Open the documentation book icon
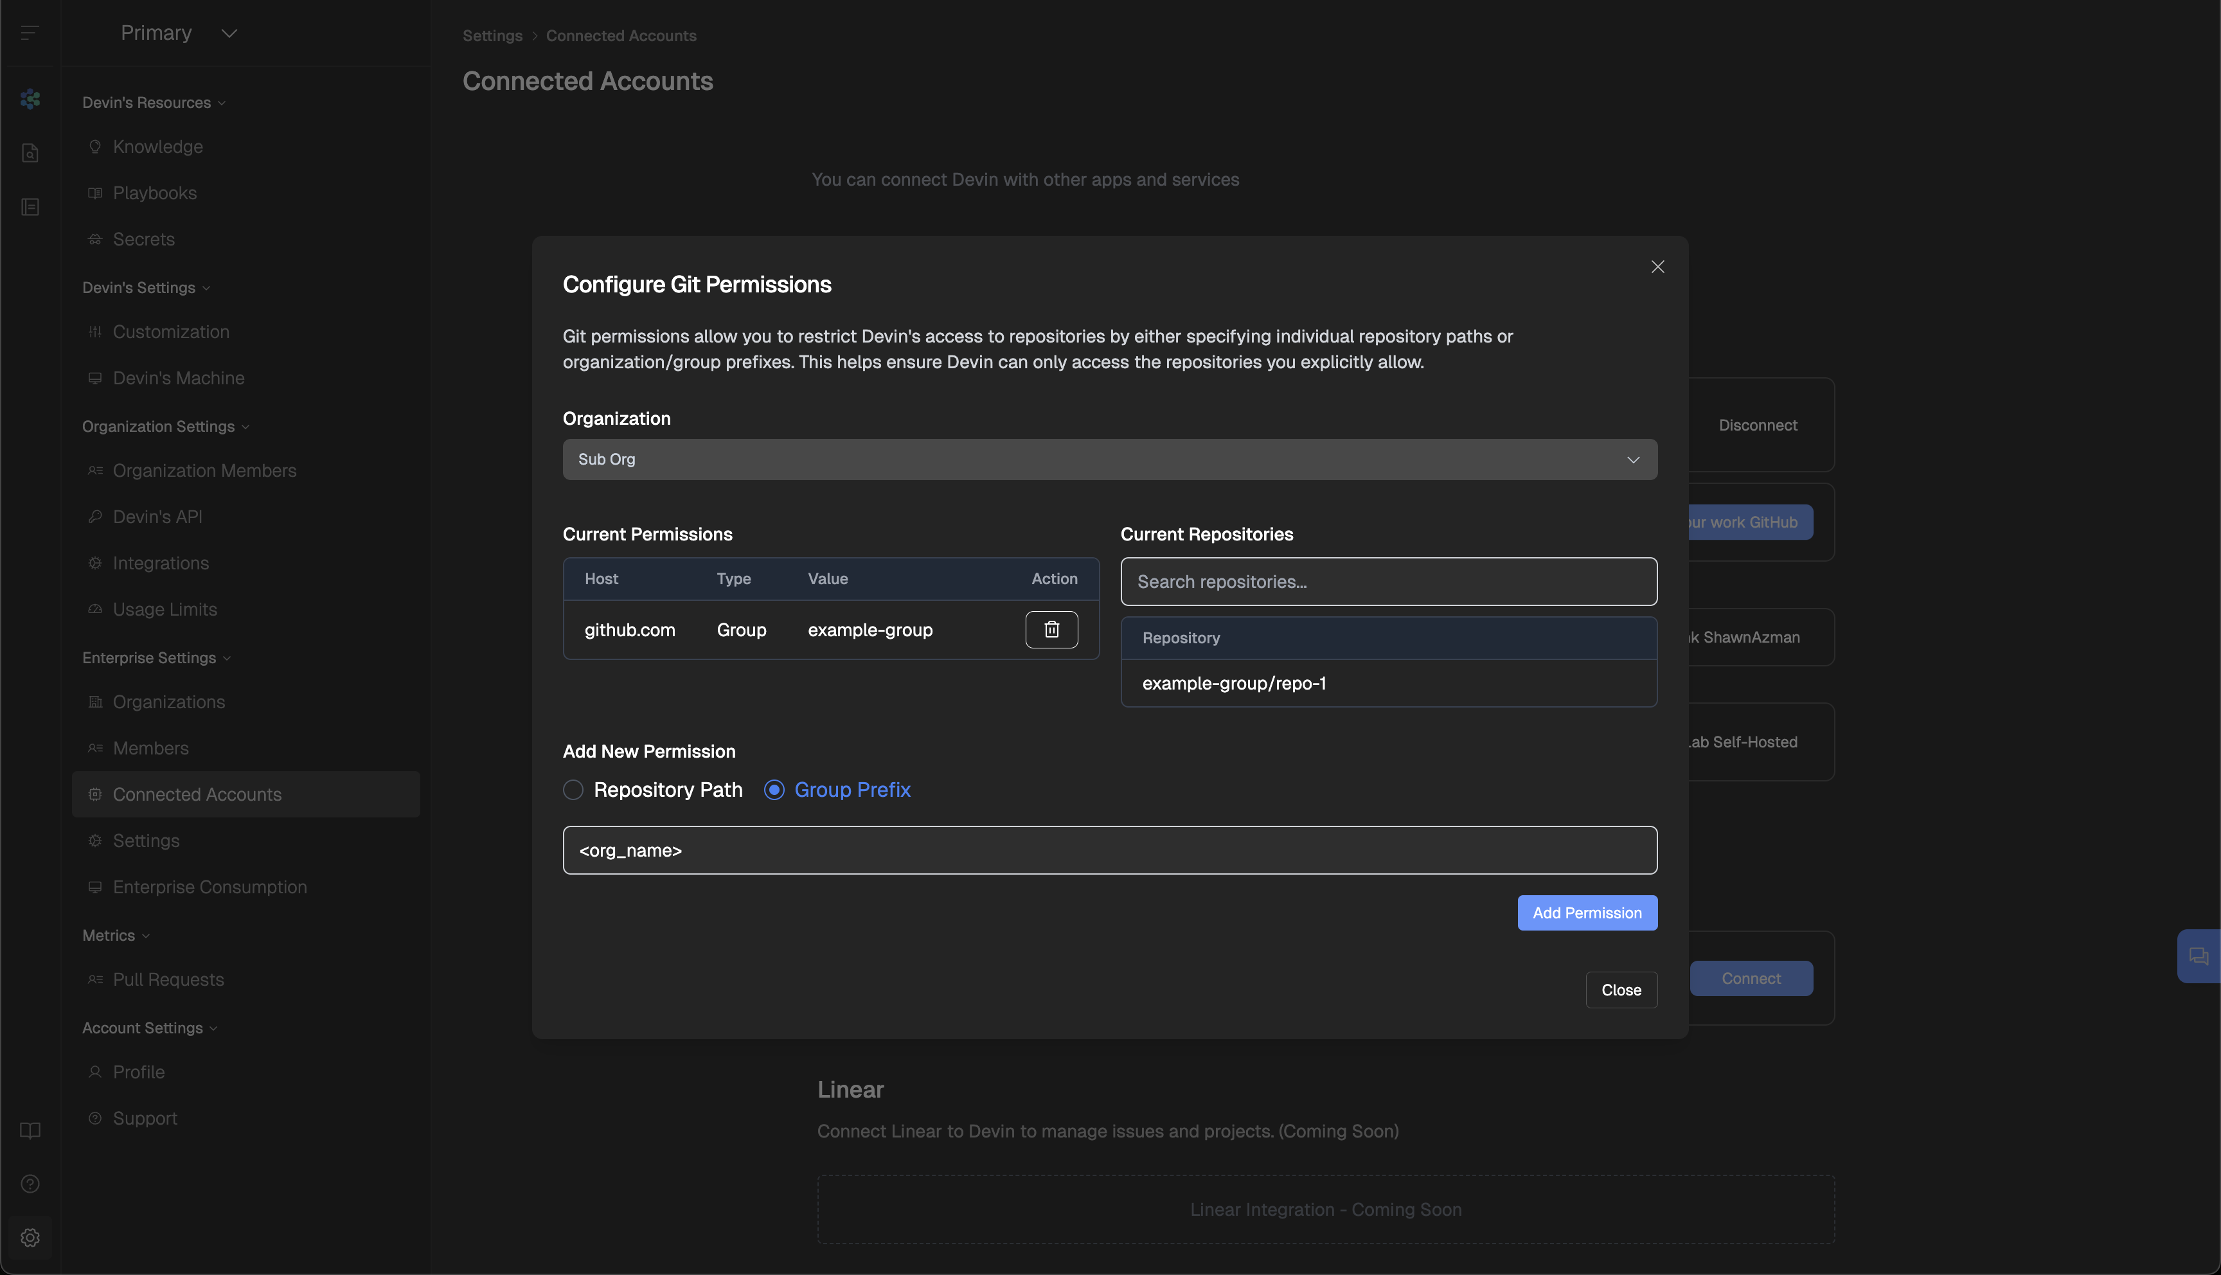2221x1275 pixels. [x=30, y=1130]
